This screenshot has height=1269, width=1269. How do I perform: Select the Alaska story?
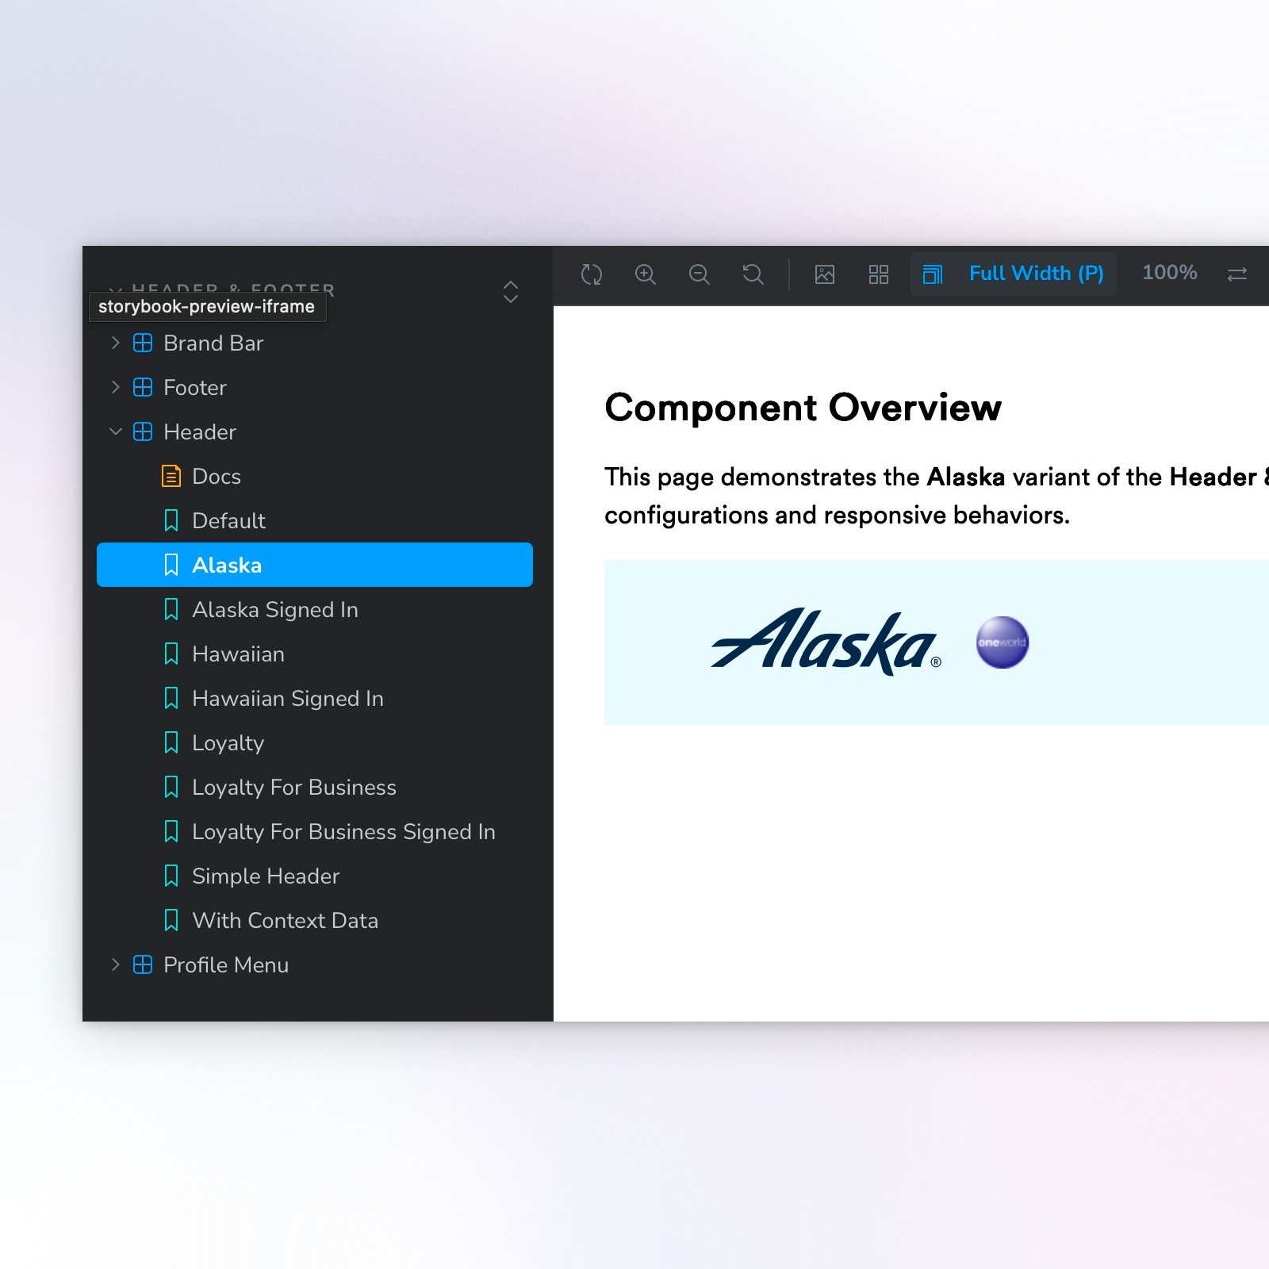(315, 565)
